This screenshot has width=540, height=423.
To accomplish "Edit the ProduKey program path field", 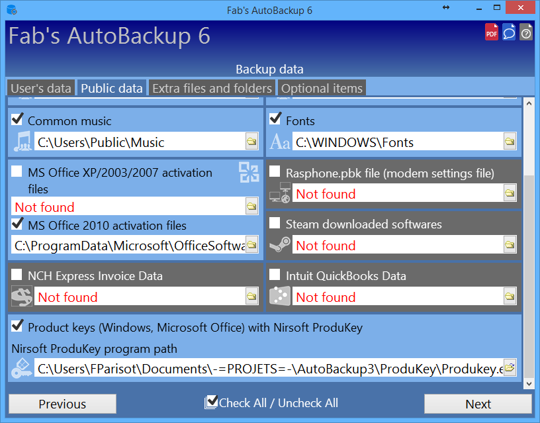I will (269, 368).
